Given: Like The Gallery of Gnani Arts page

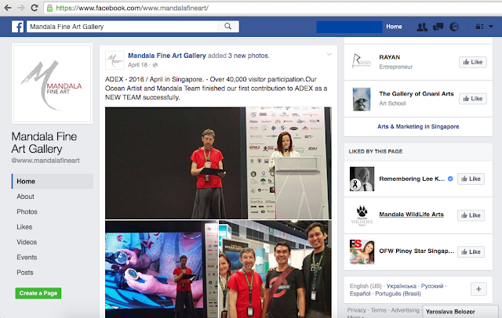Looking at the screenshot, I should pos(472,99).
